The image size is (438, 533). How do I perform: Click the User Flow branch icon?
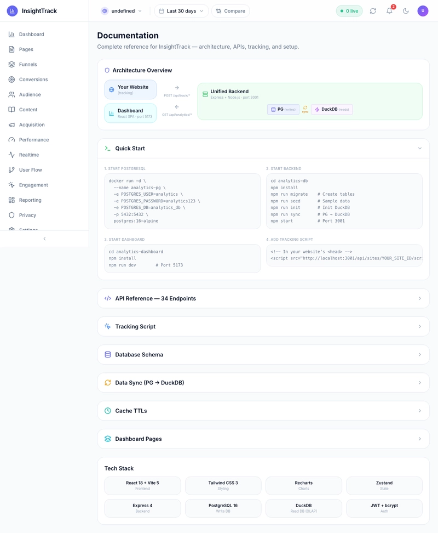pyautogui.click(x=11, y=170)
